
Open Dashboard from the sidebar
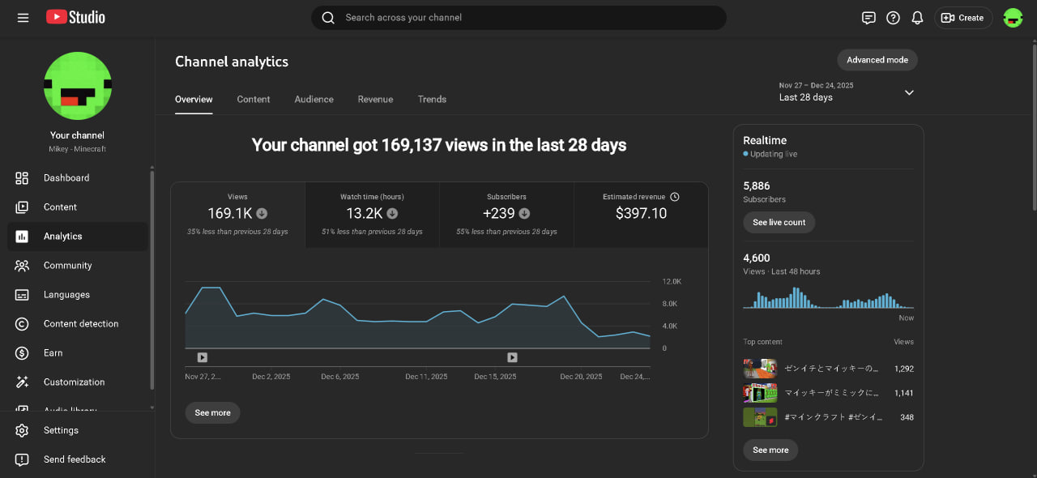tap(66, 178)
